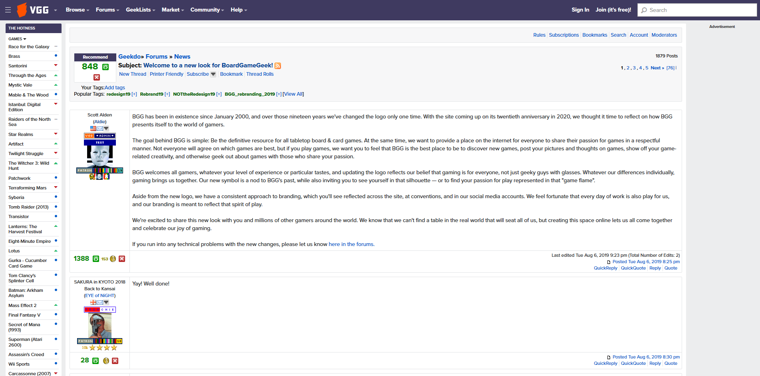Open the Community menu

[207, 10]
